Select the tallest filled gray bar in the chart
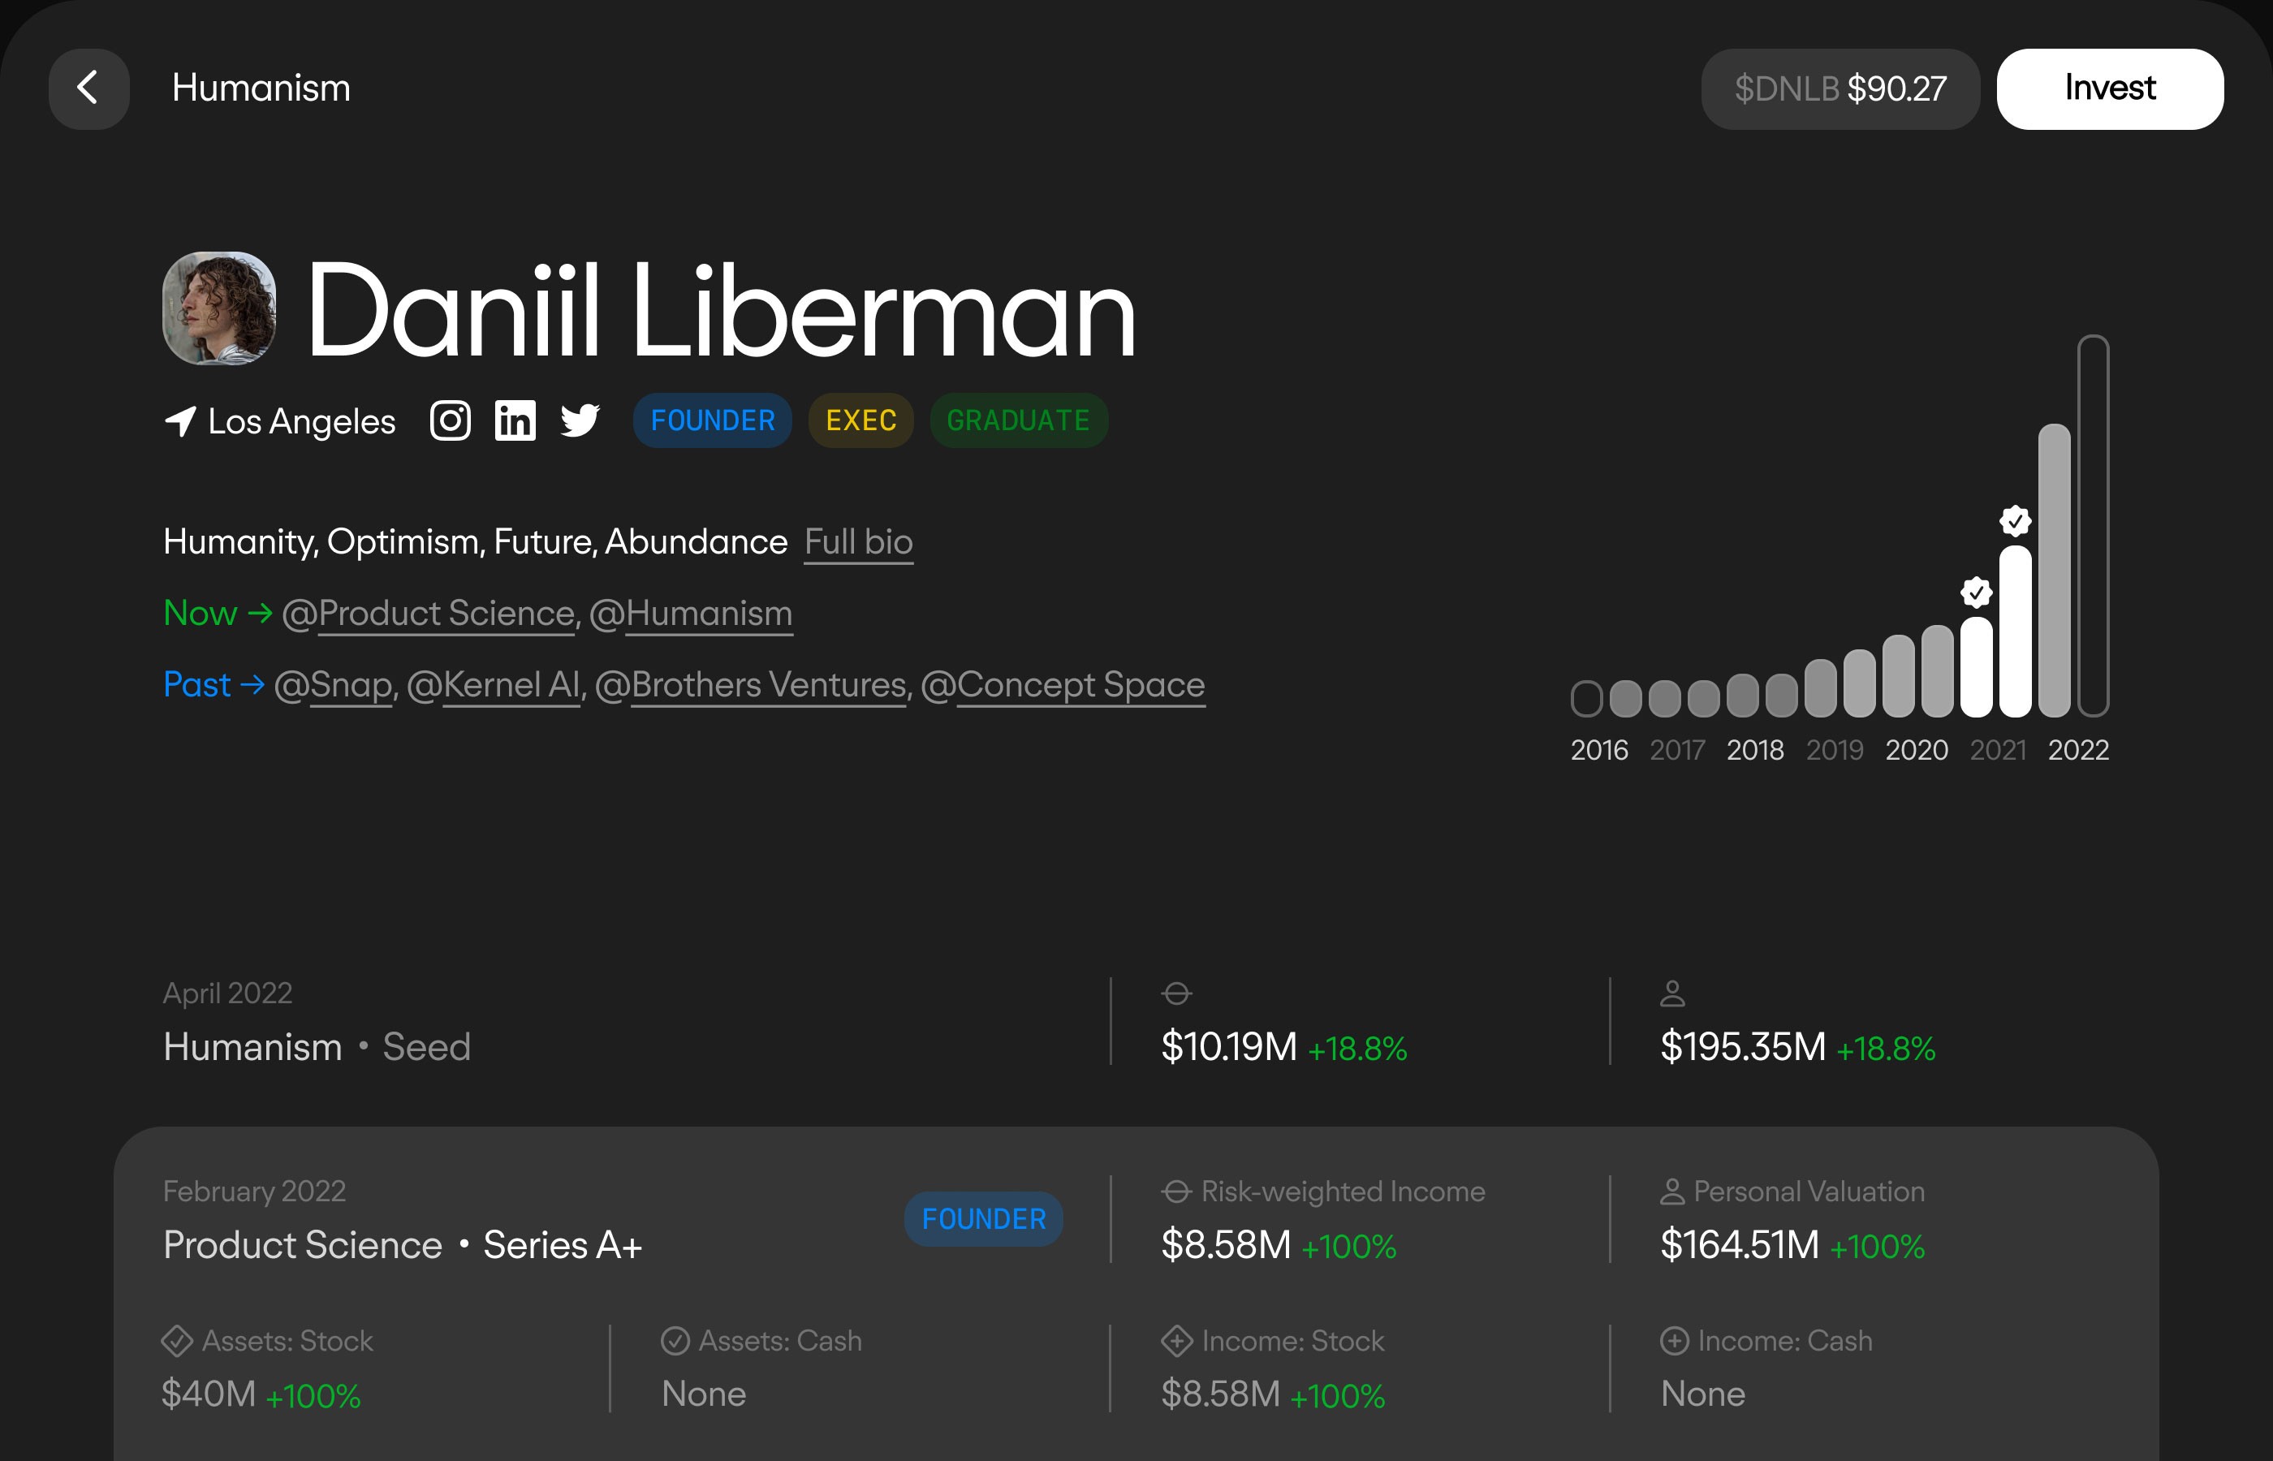This screenshot has height=1461, width=2273. pyautogui.click(x=2054, y=570)
